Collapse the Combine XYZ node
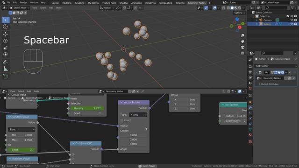 coord(73,143)
